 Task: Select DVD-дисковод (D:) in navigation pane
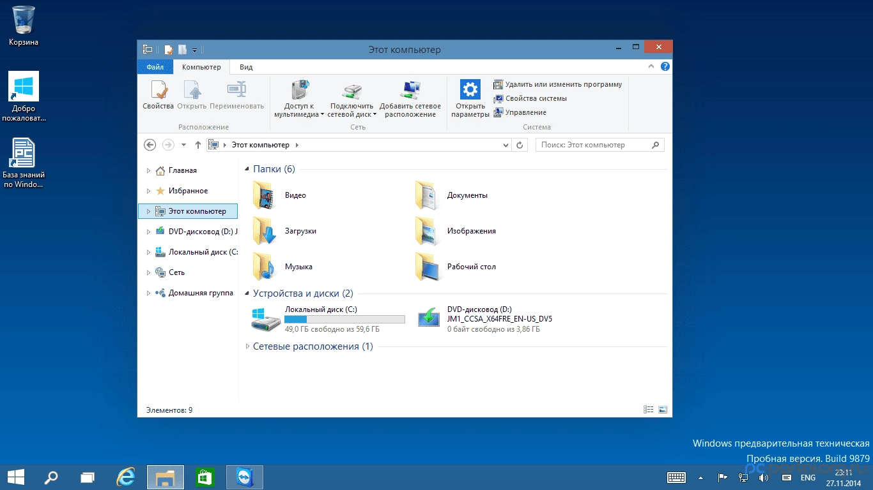click(196, 232)
